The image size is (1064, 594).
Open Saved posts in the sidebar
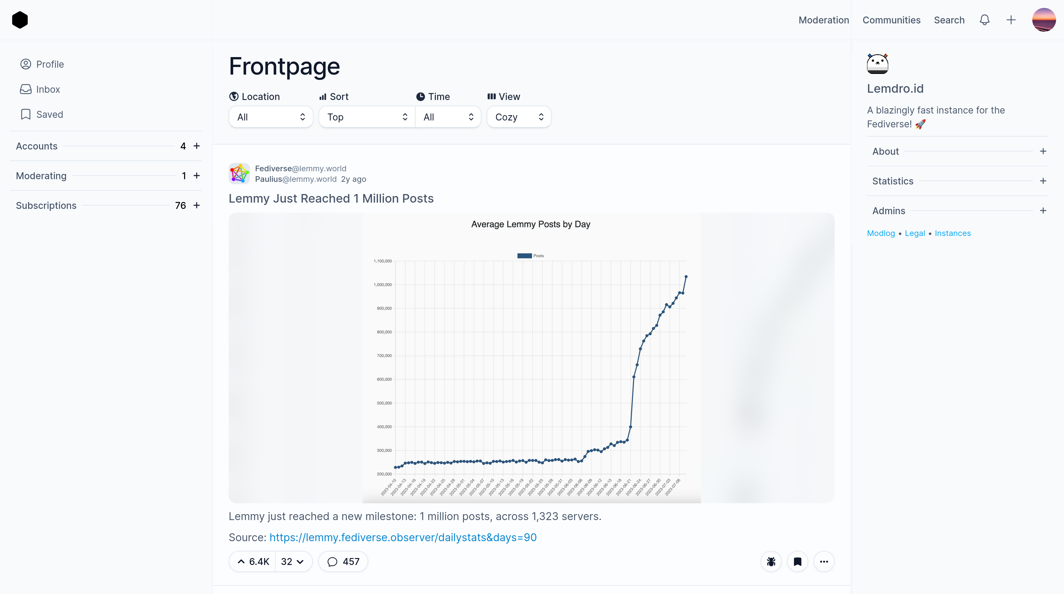click(x=42, y=115)
